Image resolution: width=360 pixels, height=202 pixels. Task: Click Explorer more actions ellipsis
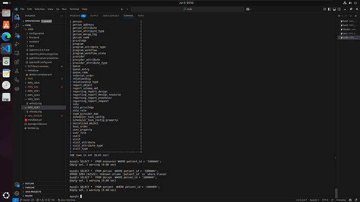[62, 16]
